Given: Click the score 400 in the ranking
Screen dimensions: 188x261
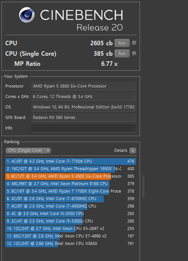Looking at the screenshot, I should coord(131,169).
